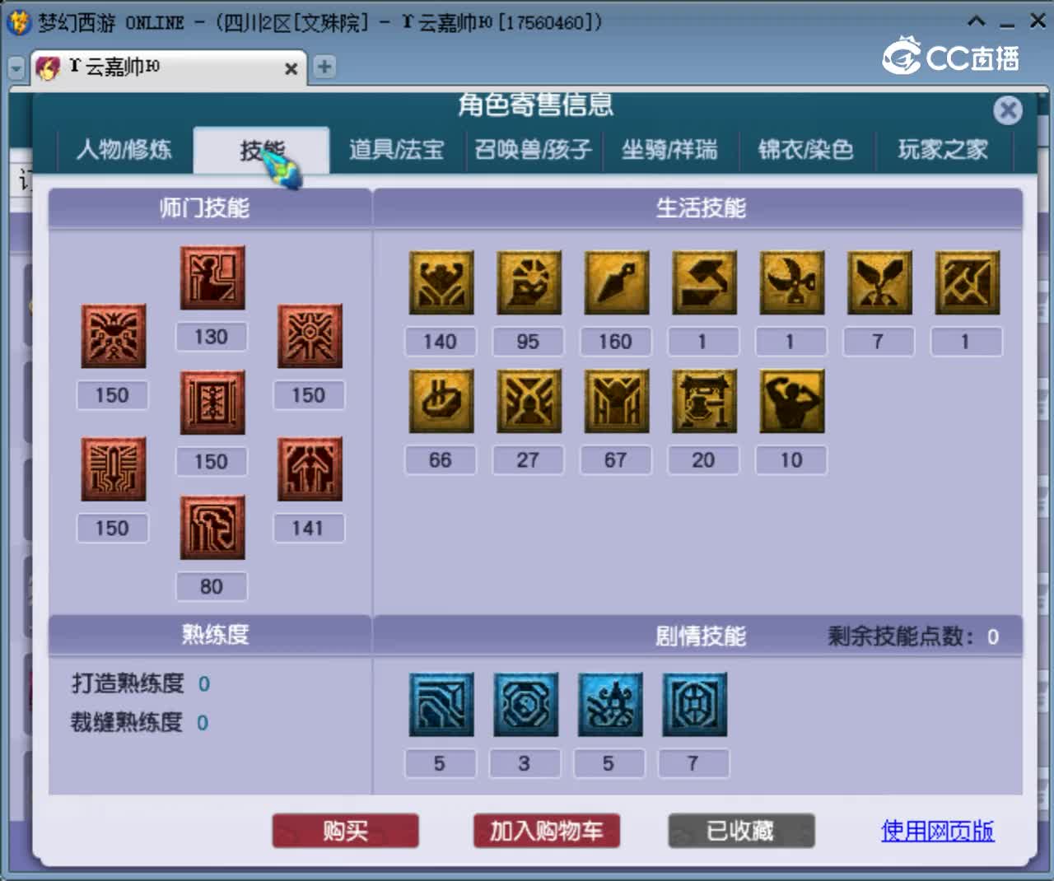Open the 锦衣/染色 tab
This screenshot has width=1054, height=881.
click(806, 150)
